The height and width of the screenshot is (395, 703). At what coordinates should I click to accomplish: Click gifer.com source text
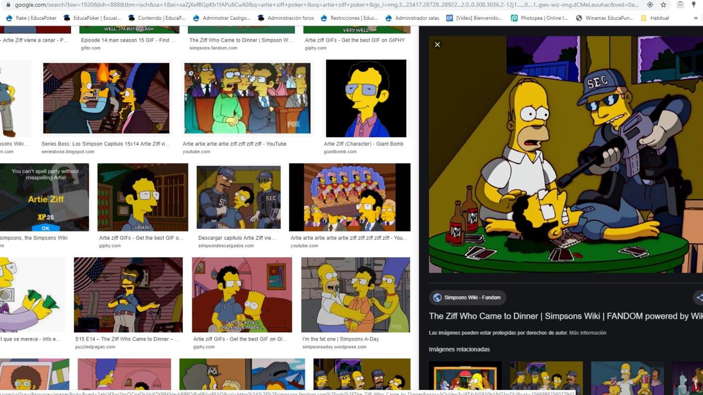[x=91, y=48]
